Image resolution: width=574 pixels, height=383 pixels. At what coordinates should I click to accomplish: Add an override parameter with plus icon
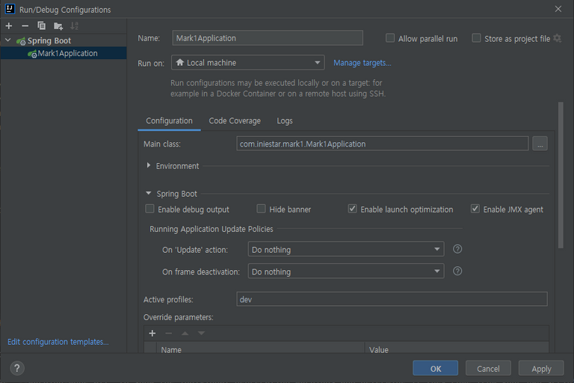coord(152,333)
